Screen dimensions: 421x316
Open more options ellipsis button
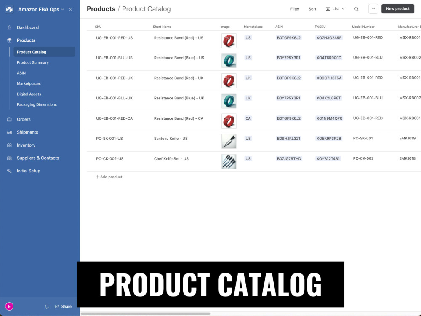click(373, 9)
